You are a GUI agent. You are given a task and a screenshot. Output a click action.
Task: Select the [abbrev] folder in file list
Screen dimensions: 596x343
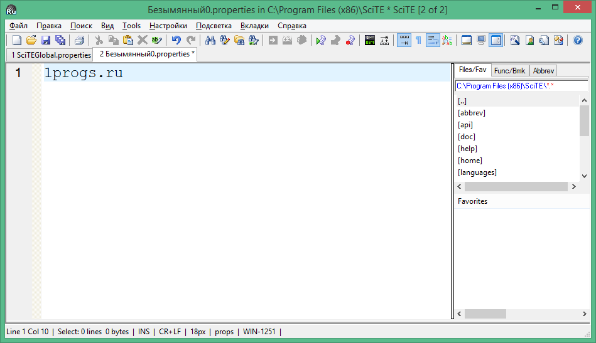(x=517, y=113)
